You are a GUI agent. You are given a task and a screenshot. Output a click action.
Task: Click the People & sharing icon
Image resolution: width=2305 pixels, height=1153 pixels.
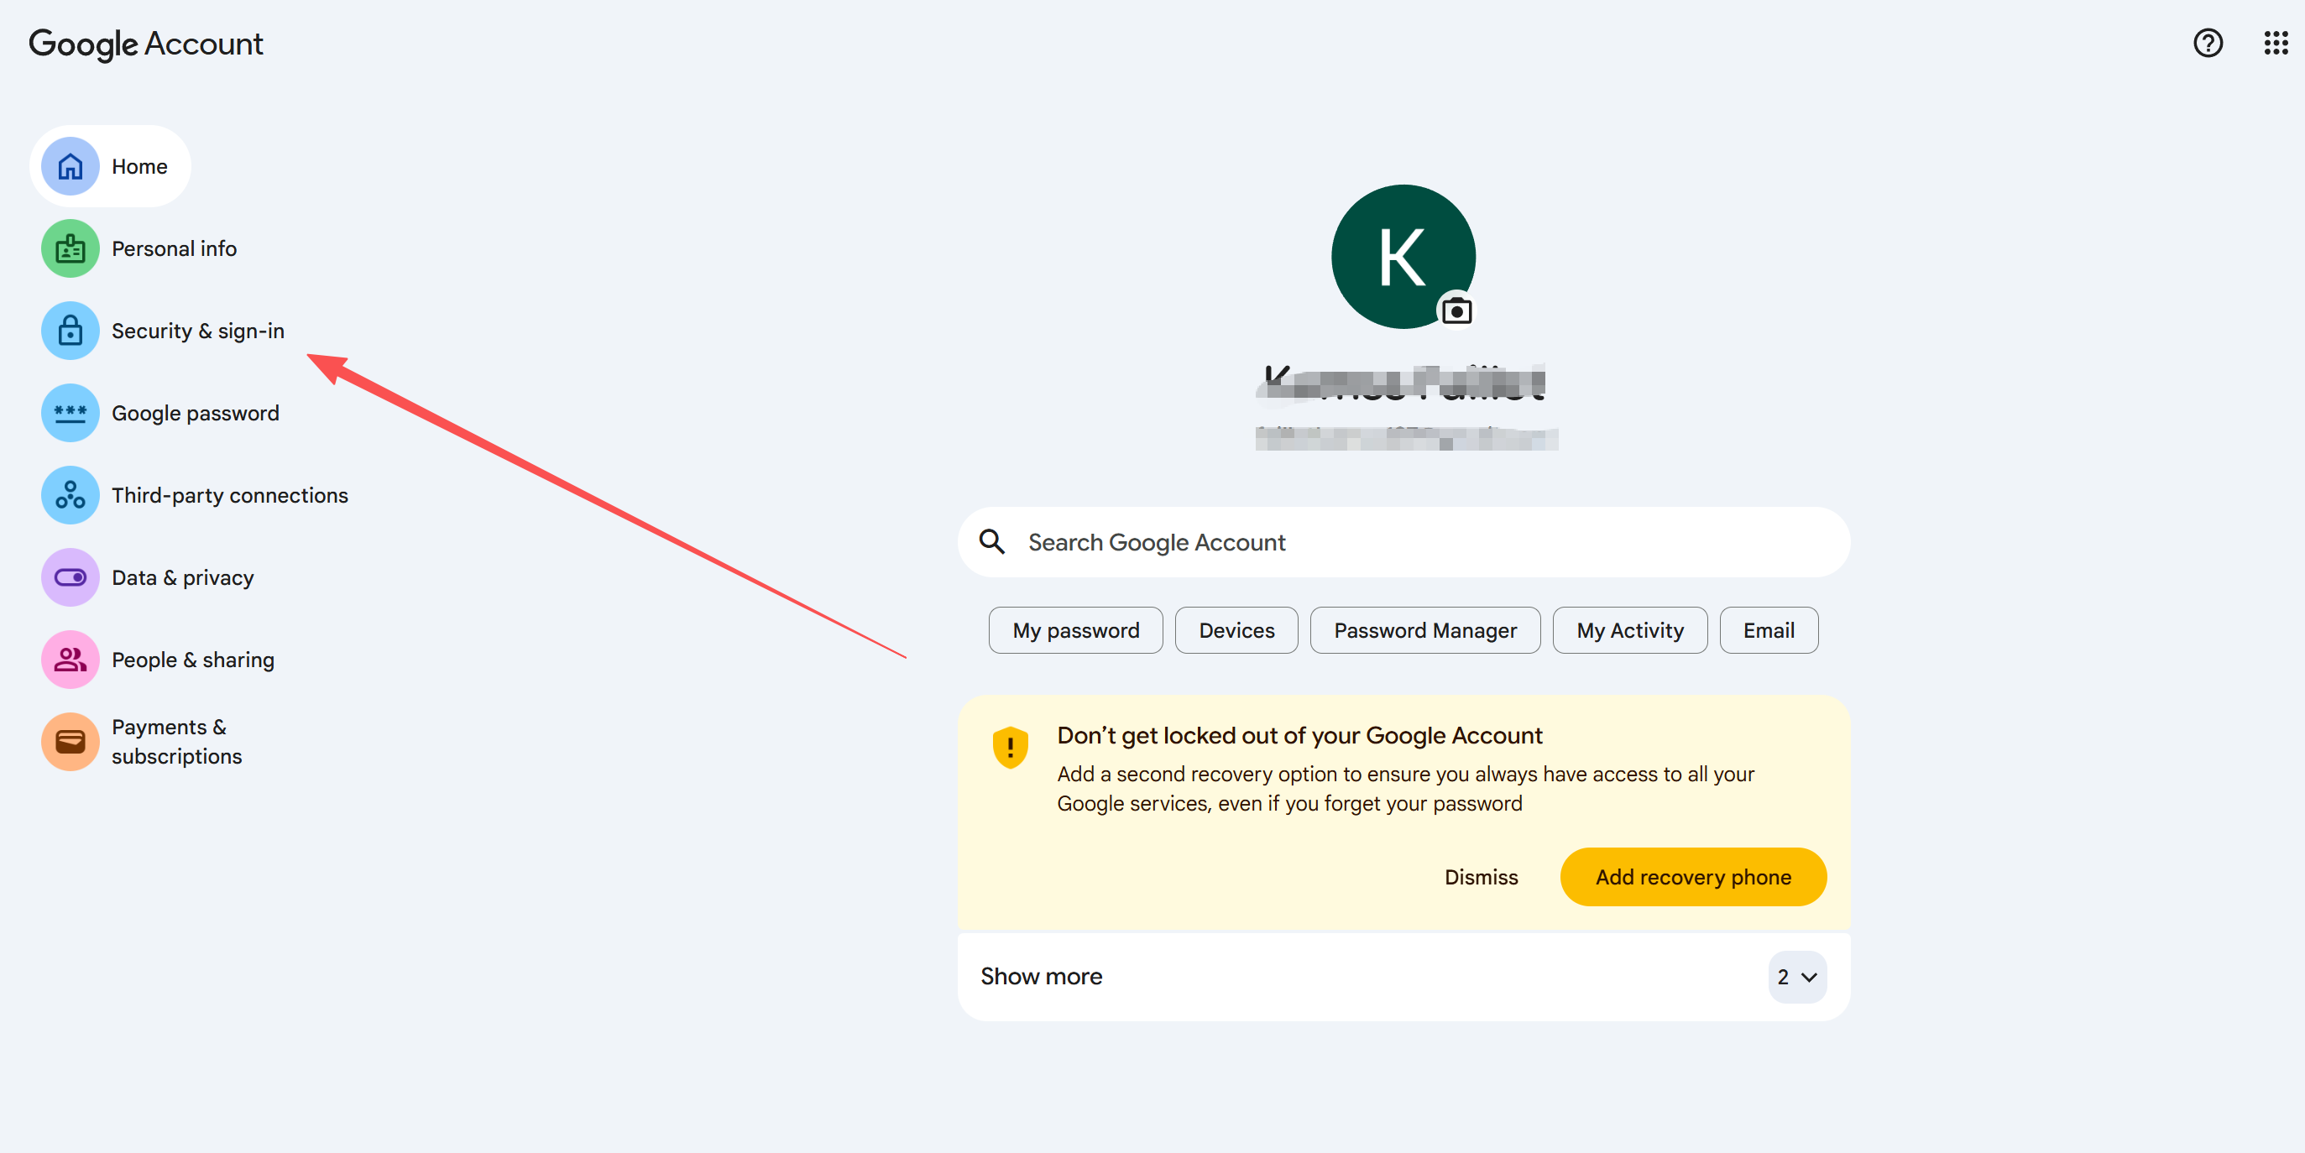point(70,660)
